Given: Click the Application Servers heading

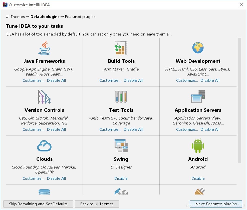Looking at the screenshot, I should tap(198, 110).
